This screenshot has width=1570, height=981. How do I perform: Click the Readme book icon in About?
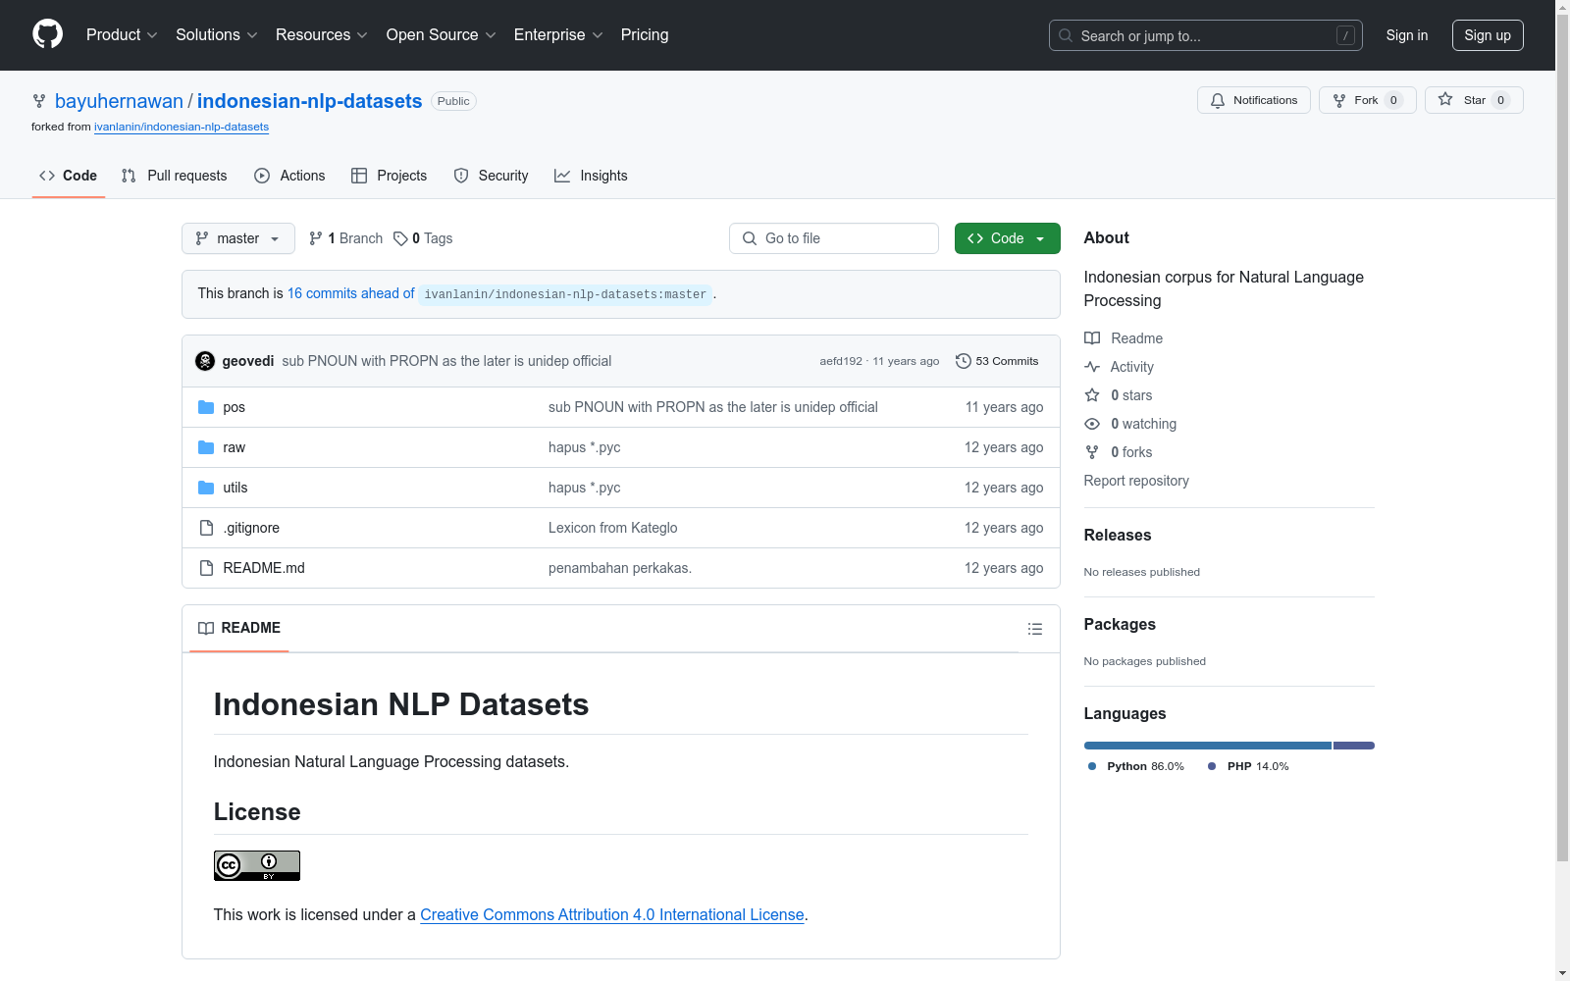[1092, 338]
